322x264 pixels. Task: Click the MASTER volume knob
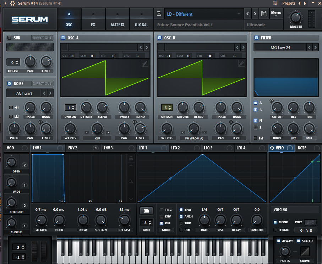pyautogui.click(x=295, y=18)
